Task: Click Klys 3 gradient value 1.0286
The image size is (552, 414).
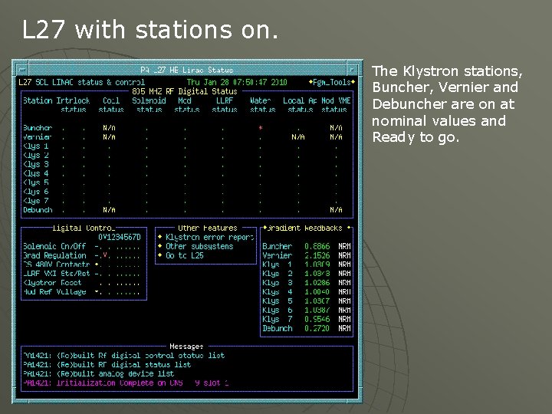Action: click(317, 283)
